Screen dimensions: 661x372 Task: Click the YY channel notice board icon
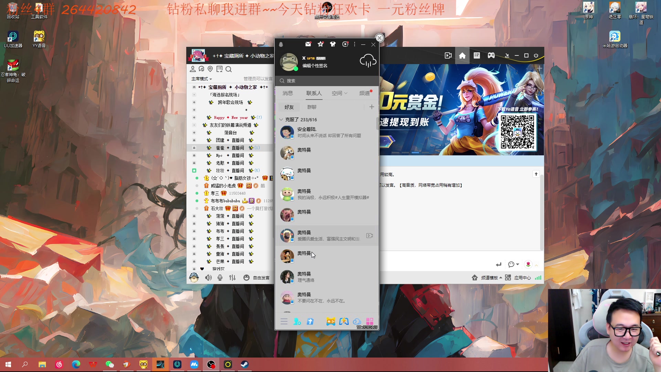tap(219, 69)
